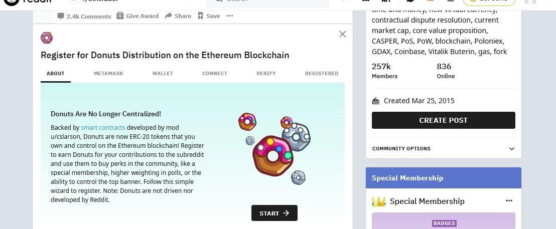
Task: Open the Connect tab
Action: point(215,74)
